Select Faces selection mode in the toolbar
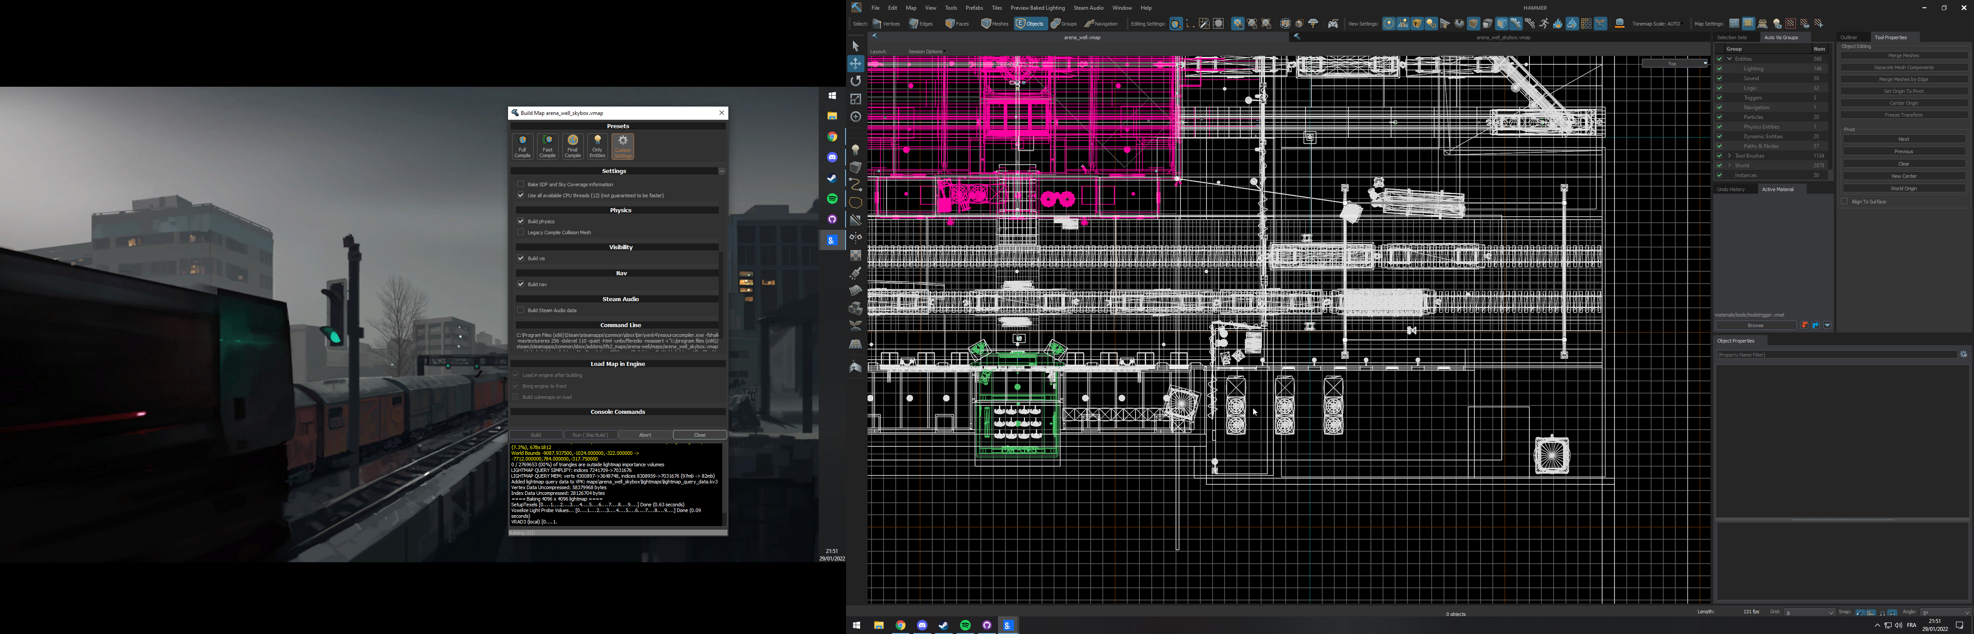1974x634 pixels. pyautogui.click(x=956, y=23)
